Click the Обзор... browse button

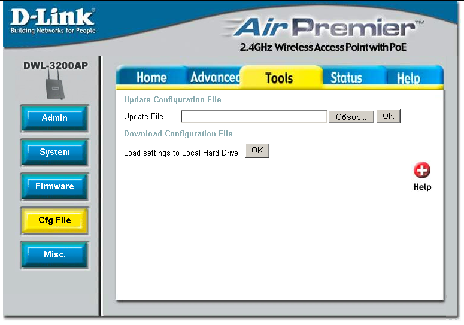tap(351, 117)
